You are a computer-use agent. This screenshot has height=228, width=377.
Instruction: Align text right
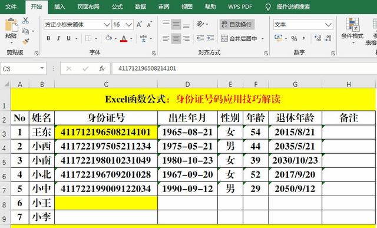[186, 38]
